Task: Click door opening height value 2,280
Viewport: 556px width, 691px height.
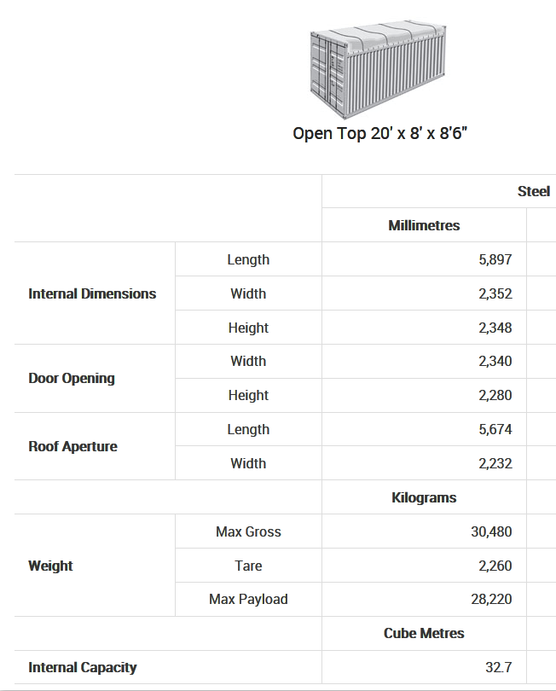Action: click(495, 395)
